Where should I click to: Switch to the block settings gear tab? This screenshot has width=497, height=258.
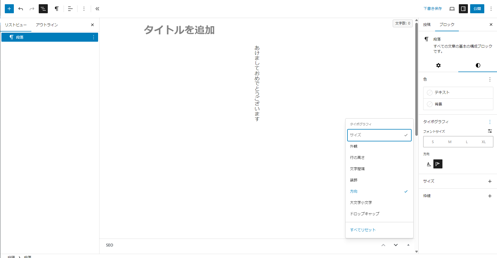tap(438, 65)
